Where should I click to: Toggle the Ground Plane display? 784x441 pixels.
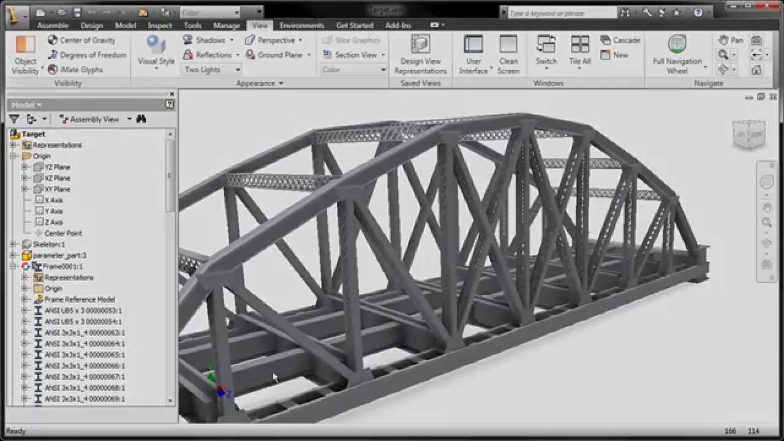(274, 55)
